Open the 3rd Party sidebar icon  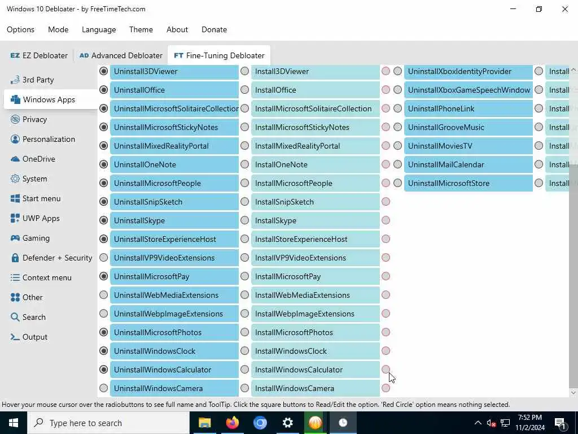(15, 80)
